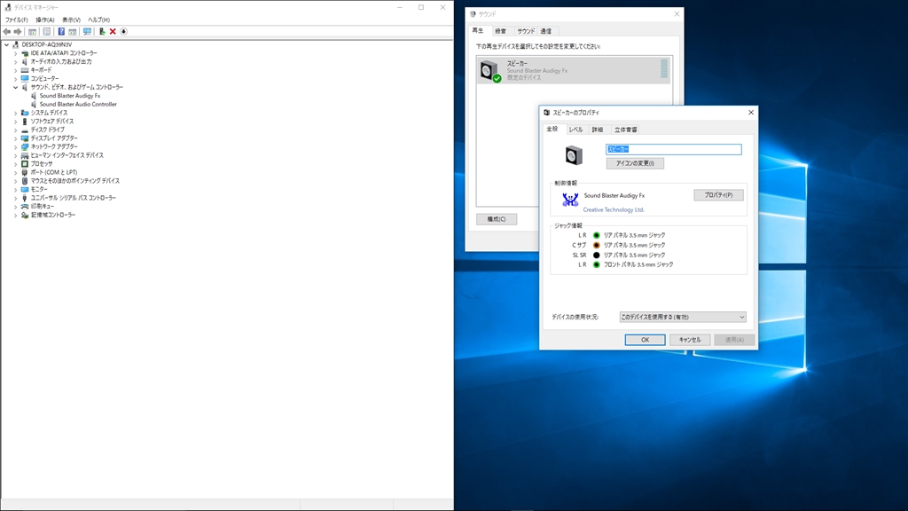Go forward with the toolbar right arrow
908x511 pixels.
(x=18, y=32)
